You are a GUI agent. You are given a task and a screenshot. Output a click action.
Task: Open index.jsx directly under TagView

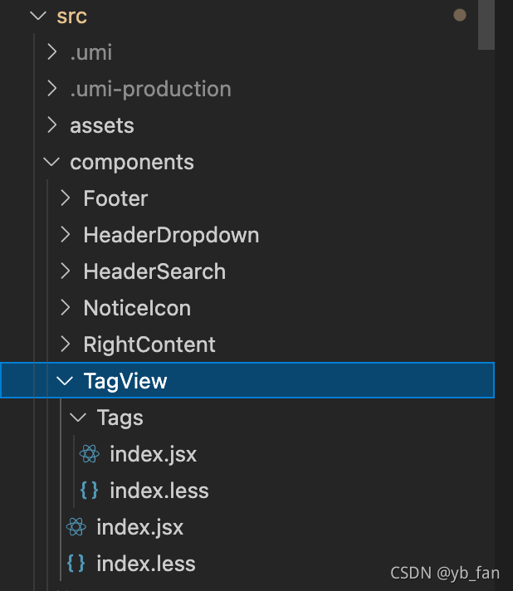coord(139,527)
